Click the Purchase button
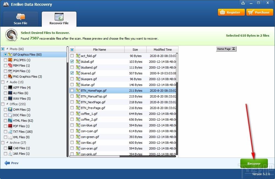Image resolution: width=275 pixels, height=179 pixels. (x=260, y=12)
